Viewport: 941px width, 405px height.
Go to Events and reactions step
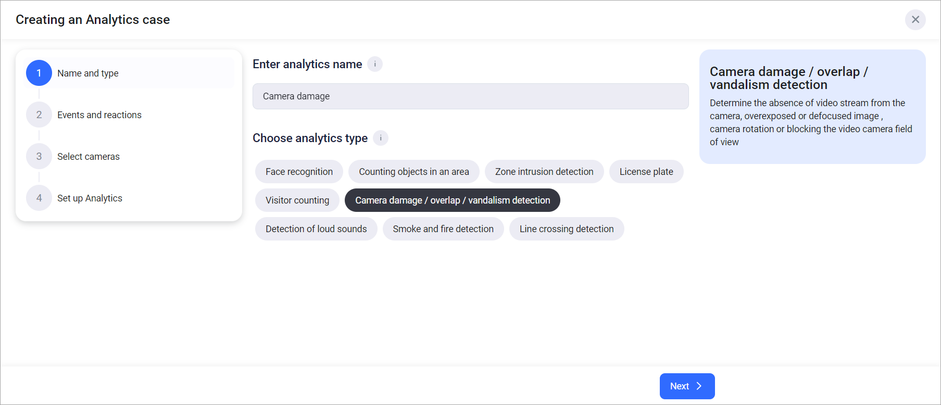coord(99,115)
